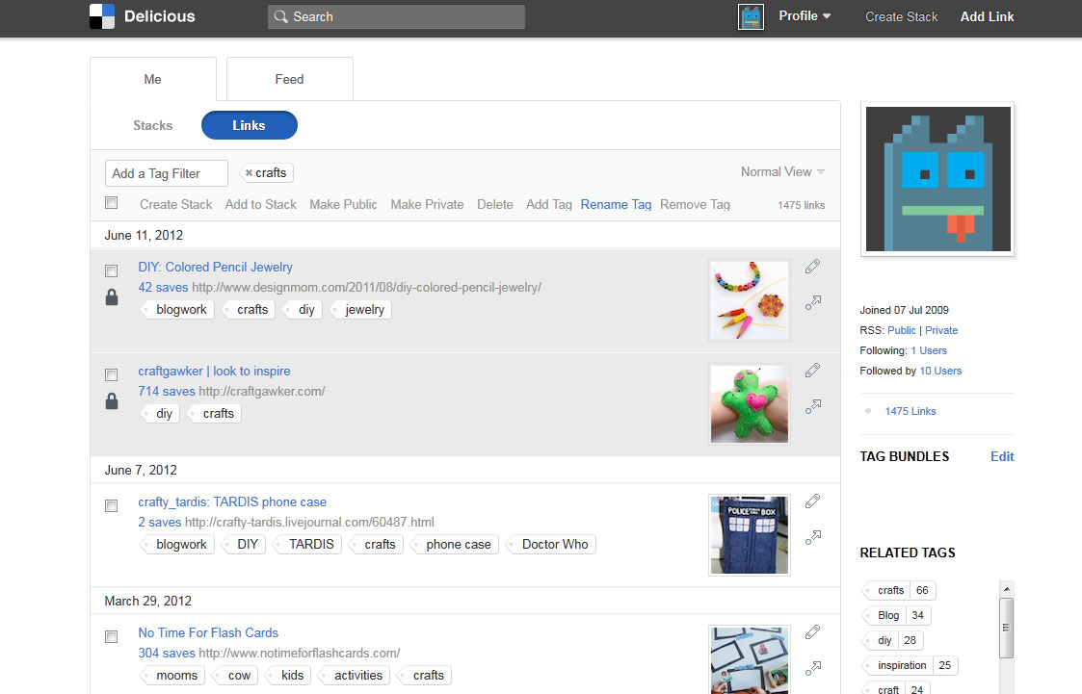Click the Rename Tag link
1082x694 pixels.
coord(617,205)
